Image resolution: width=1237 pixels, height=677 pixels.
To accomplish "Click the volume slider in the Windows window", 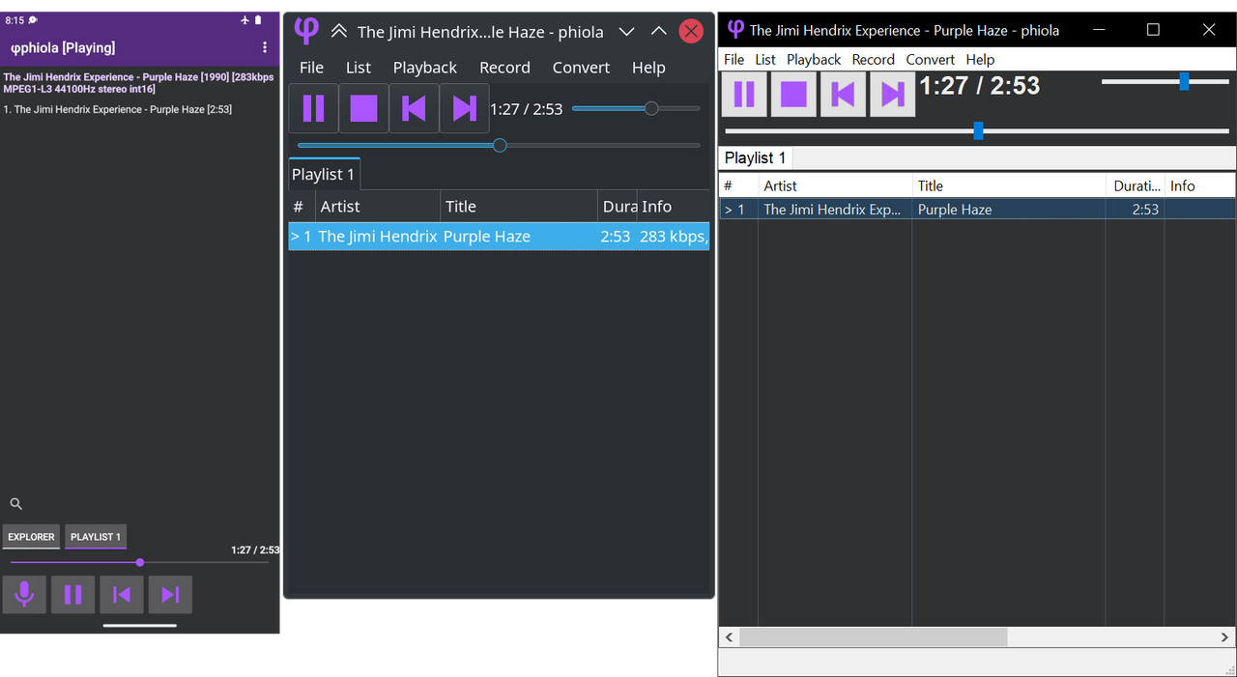I will 1165,82.
